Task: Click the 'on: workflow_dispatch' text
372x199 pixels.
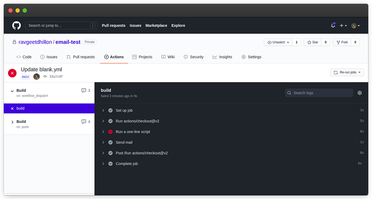Action: pyautogui.click(x=32, y=96)
